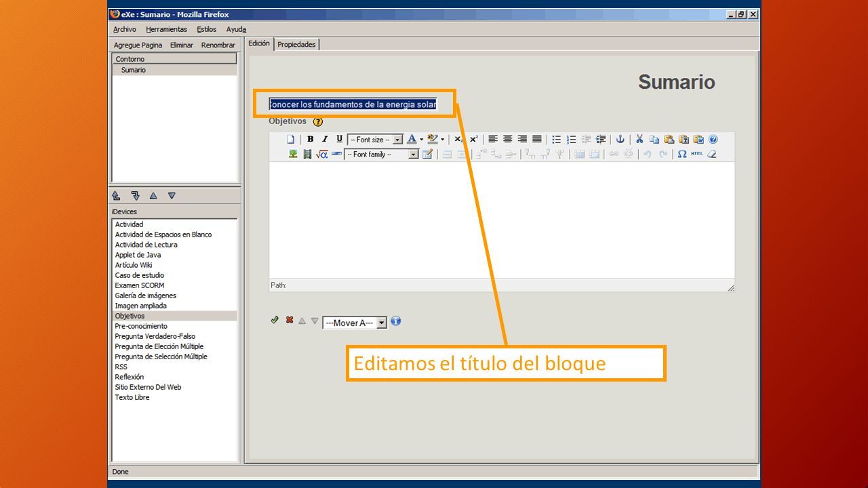Expand the text color arrow
This screenshot has width=868, height=488.
[x=421, y=140]
